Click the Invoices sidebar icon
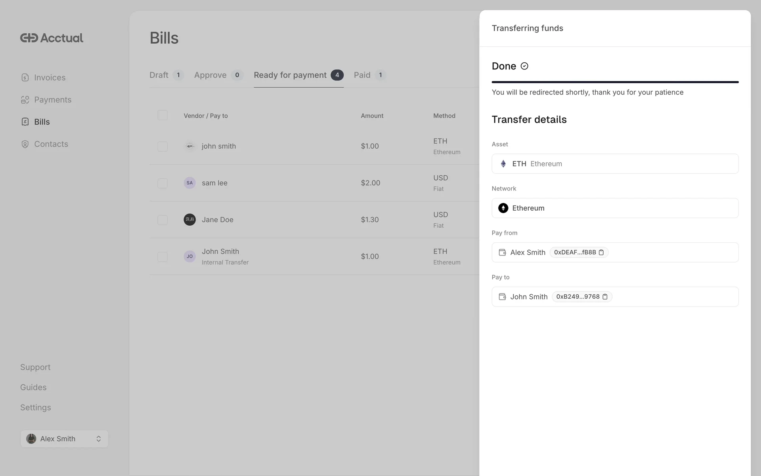The width and height of the screenshot is (761, 476). (x=25, y=77)
